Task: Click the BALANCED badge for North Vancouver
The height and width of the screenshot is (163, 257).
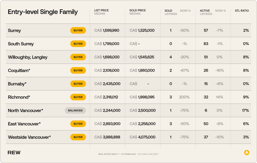Action: point(75,110)
